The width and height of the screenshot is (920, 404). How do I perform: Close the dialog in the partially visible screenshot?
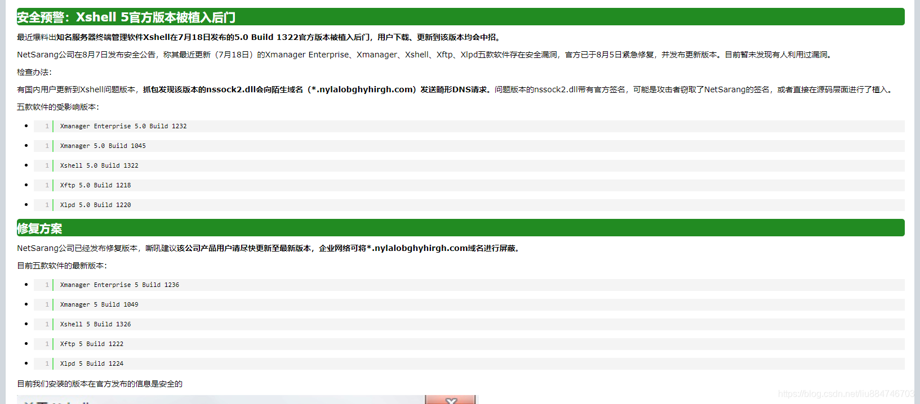[451, 400]
